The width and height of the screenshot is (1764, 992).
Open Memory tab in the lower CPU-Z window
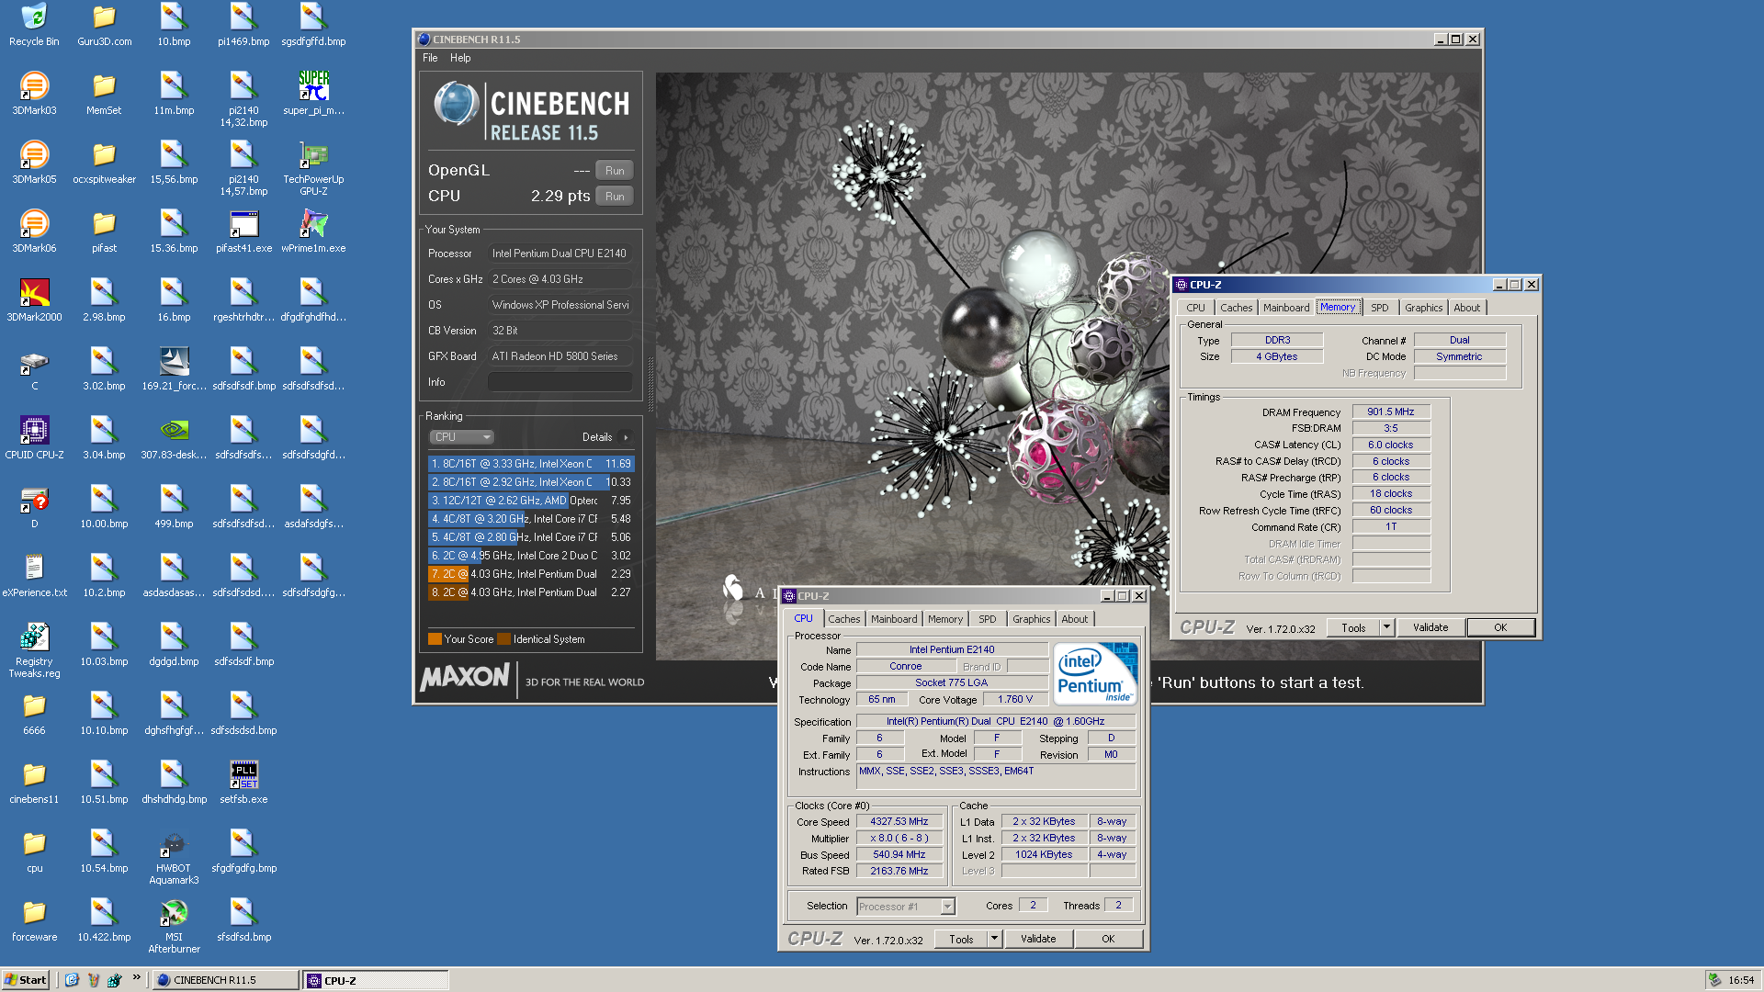point(944,619)
